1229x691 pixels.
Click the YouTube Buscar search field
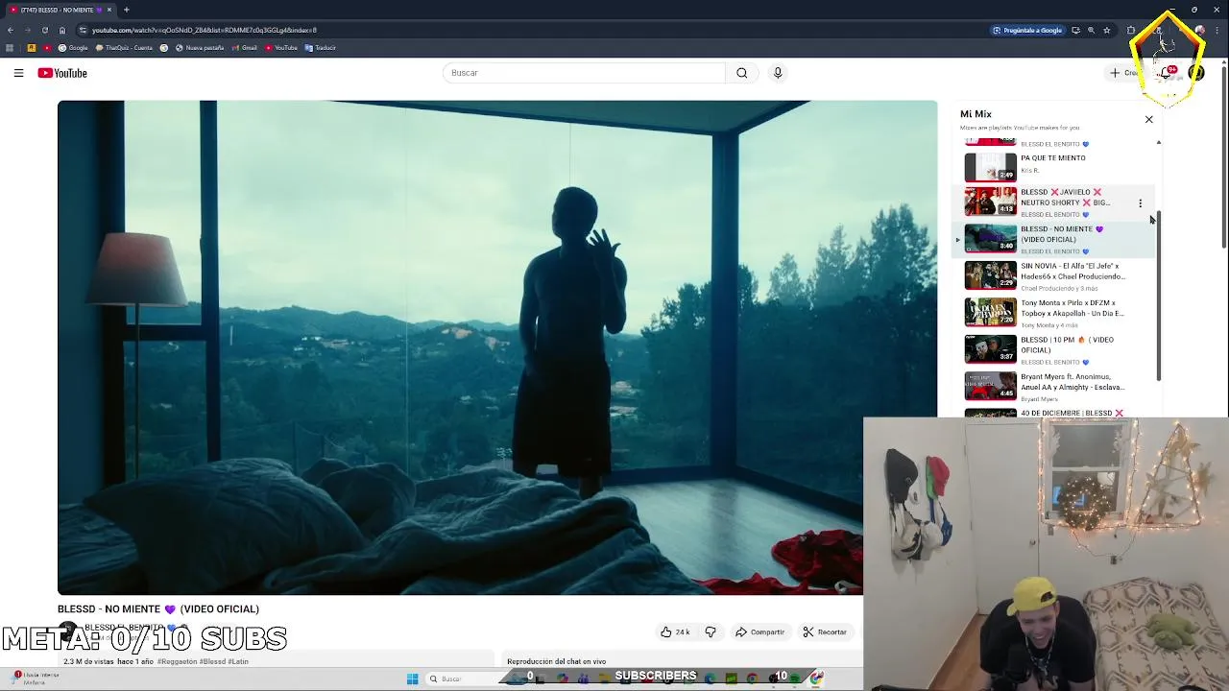pos(584,73)
